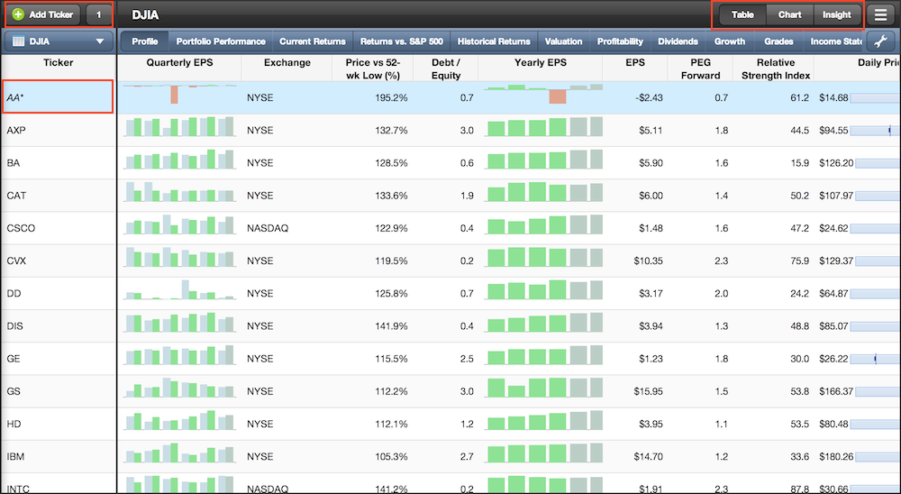
Task: Select the CAT ticker
Action: pyautogui.click(x=16, y=196)
